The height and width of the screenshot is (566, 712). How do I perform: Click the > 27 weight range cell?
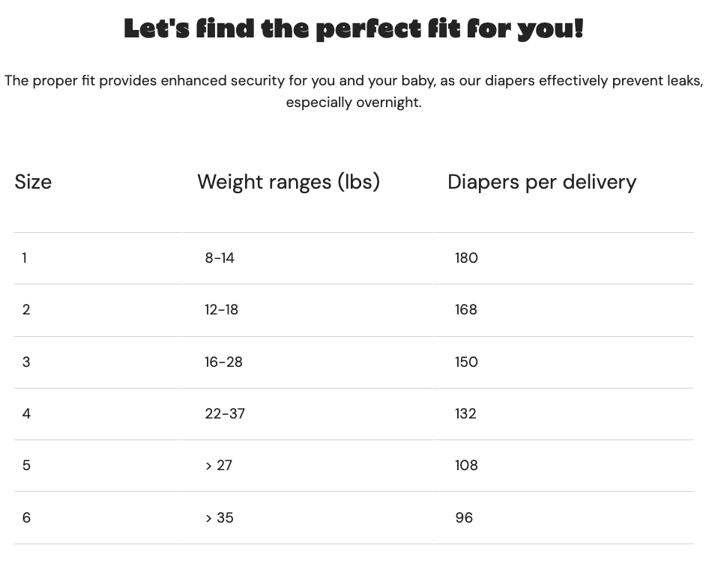click(x=218, y=466)
